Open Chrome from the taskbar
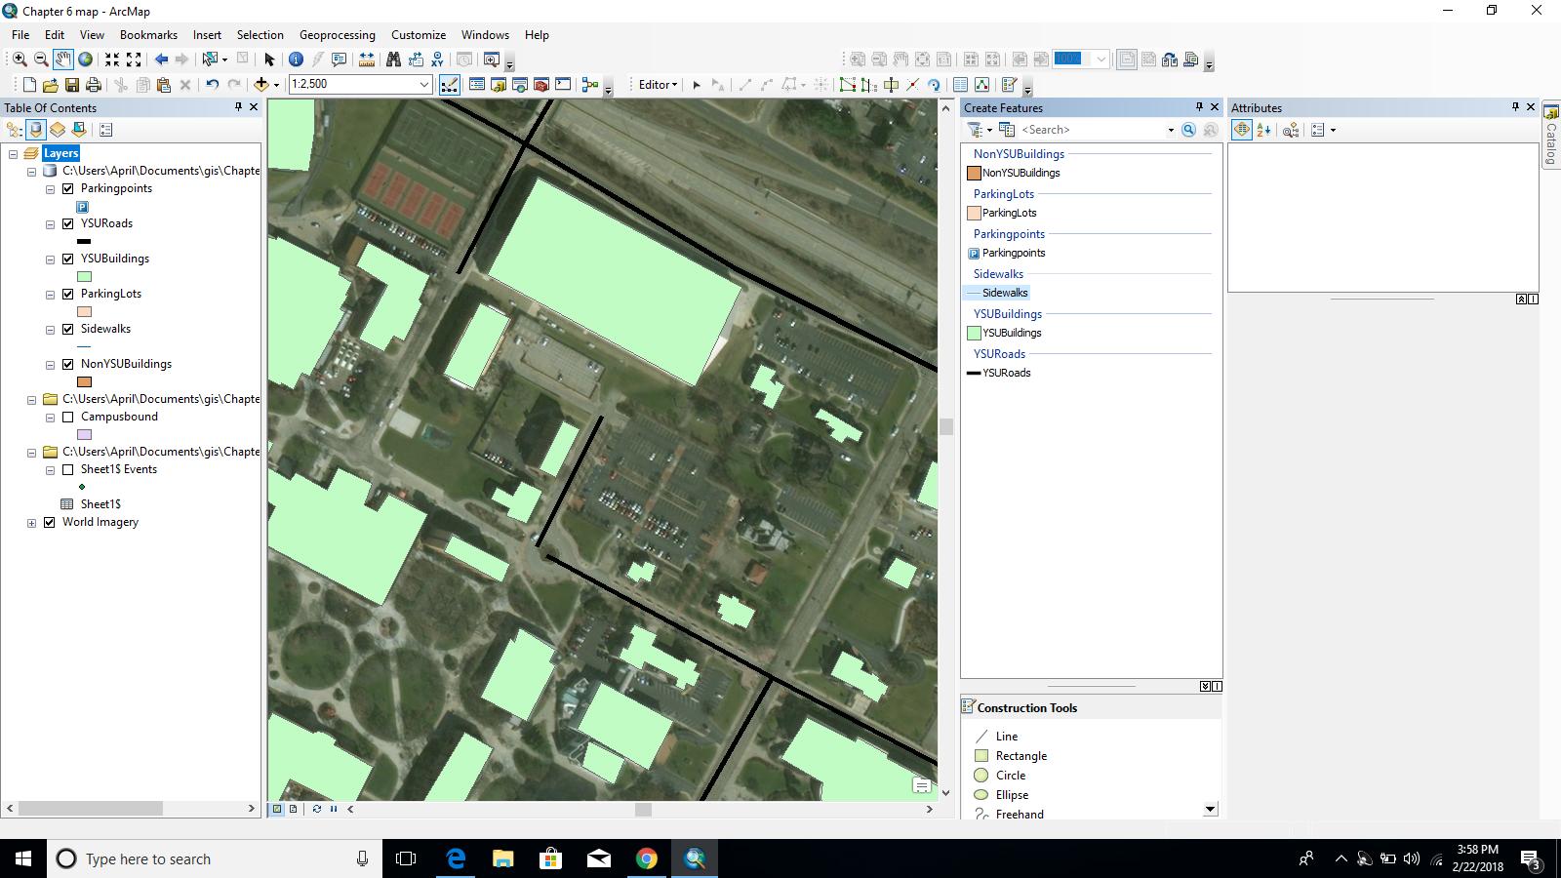The image size is (1561, 878). [x=646, y=858]
